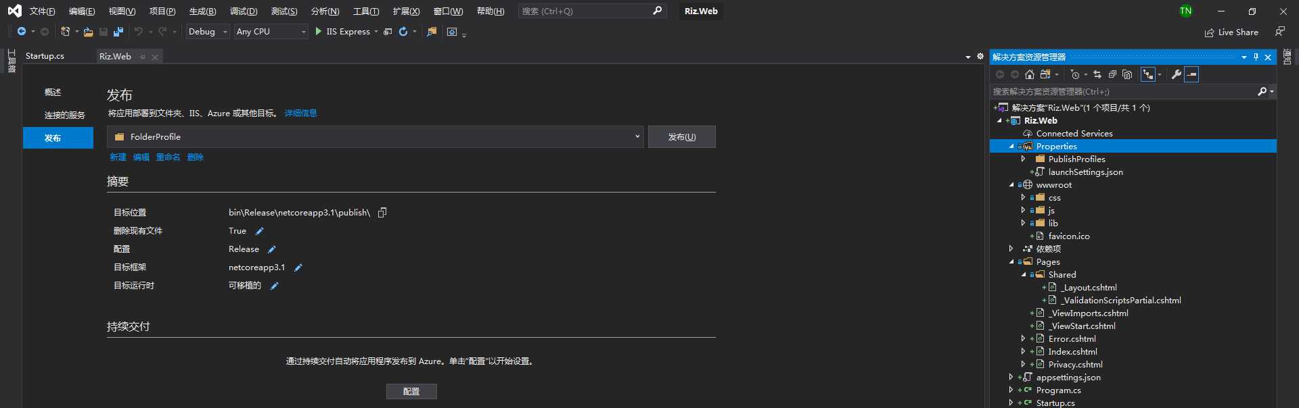This screenshot has height=408, width=1299.
Task: Select launchSettings.json in the tree
Action: click(x=1085, y=172)
